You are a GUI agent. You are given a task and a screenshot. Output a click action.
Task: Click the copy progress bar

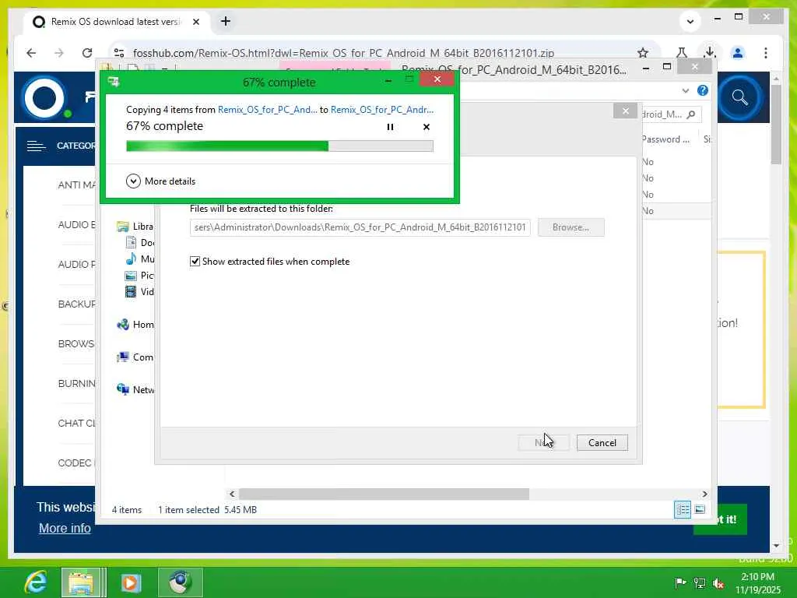[279, 146]
